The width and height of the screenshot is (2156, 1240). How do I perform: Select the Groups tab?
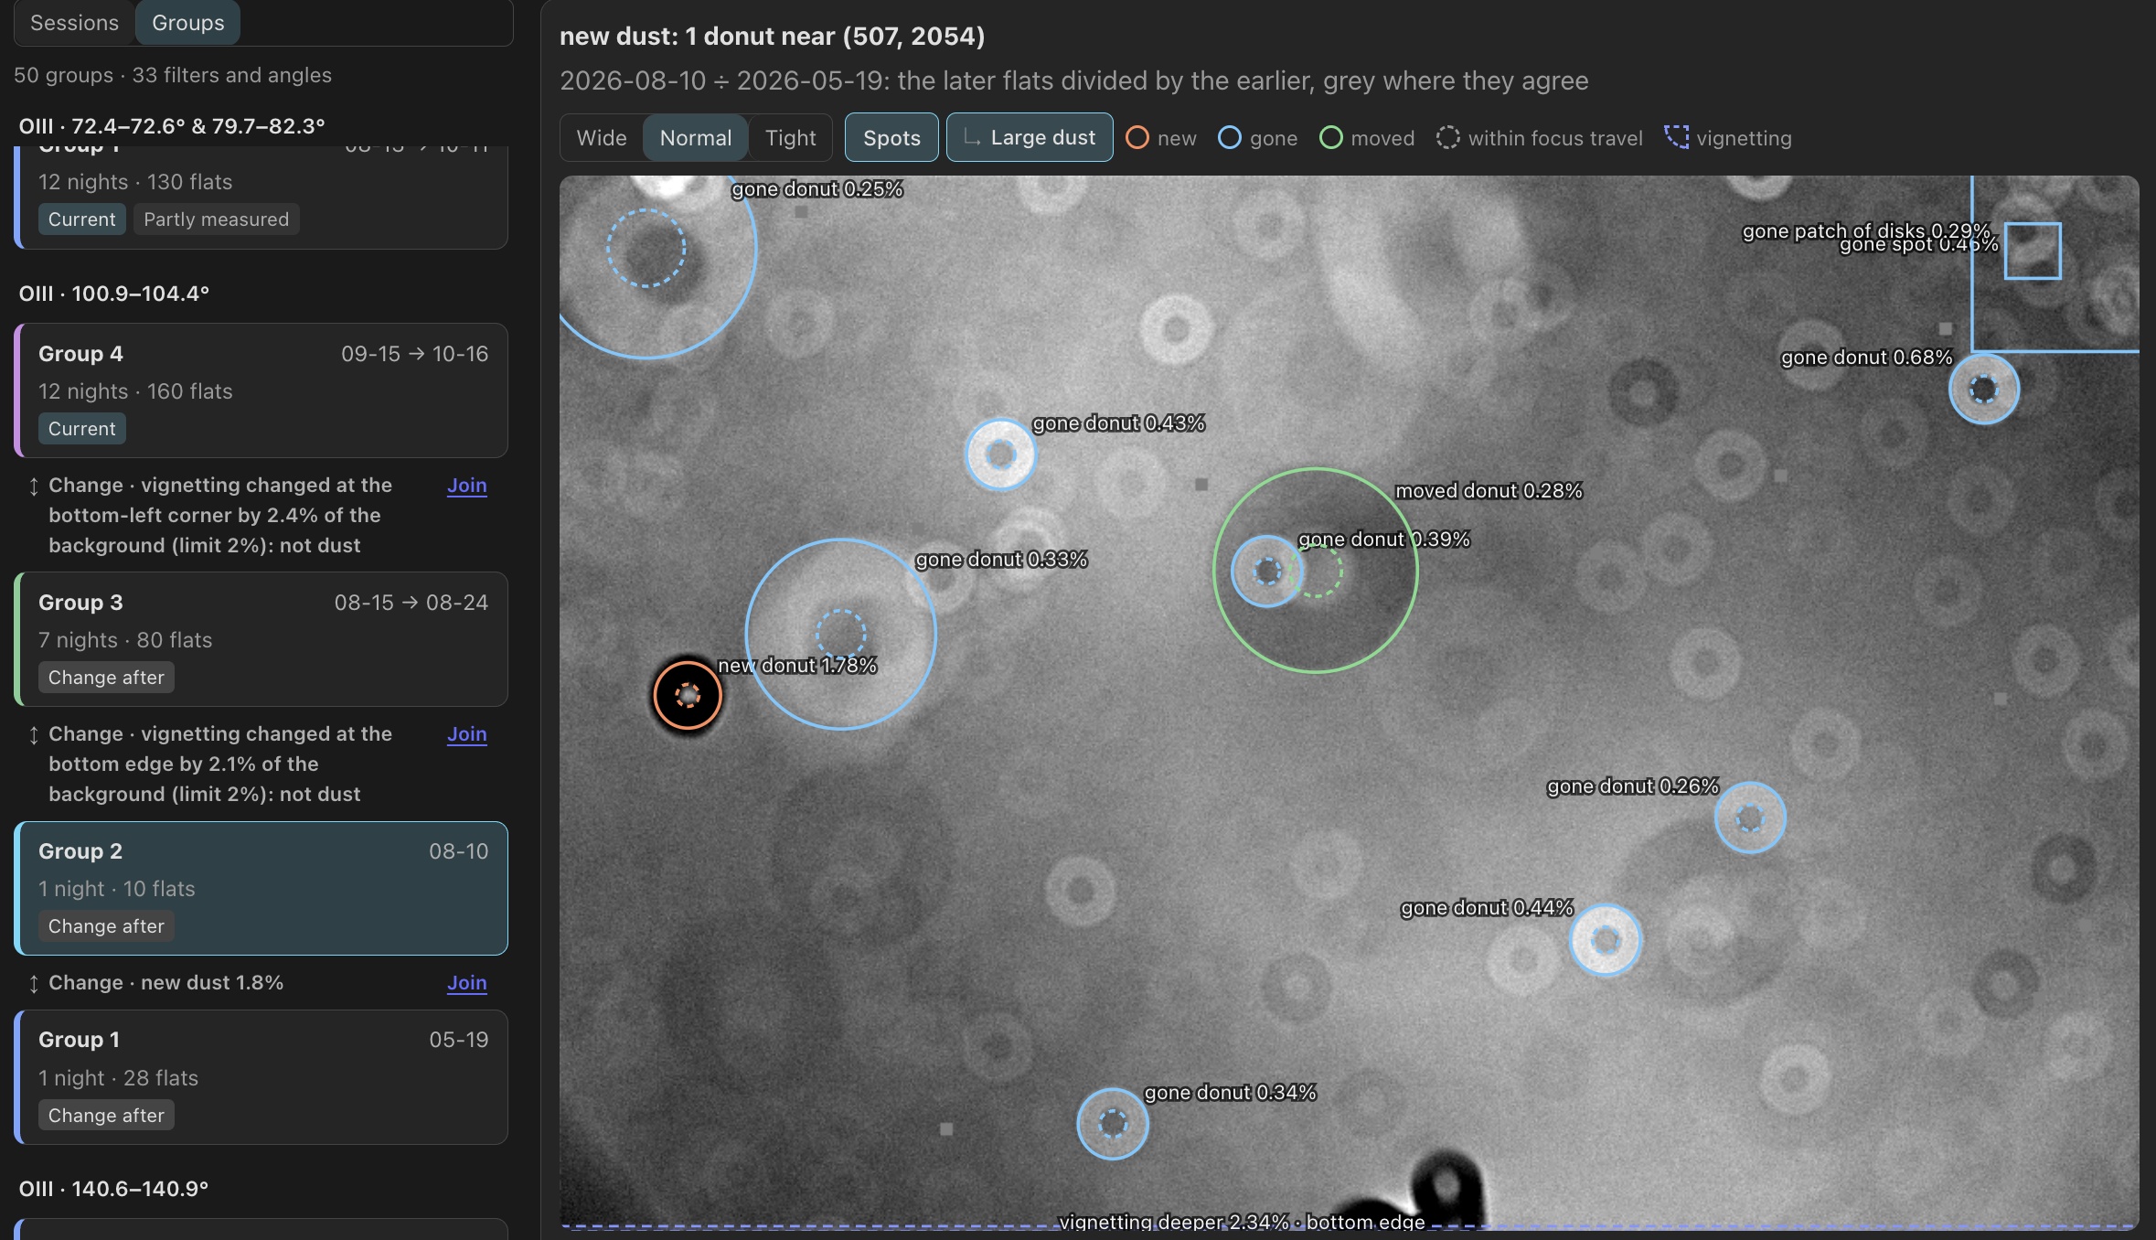coord(187,23)
